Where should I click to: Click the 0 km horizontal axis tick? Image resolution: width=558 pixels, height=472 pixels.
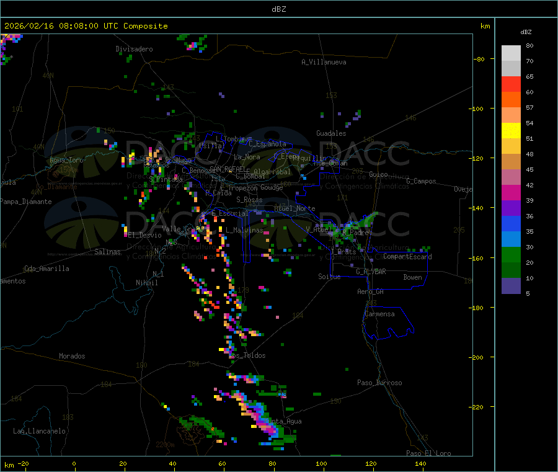tap(74, 463)
